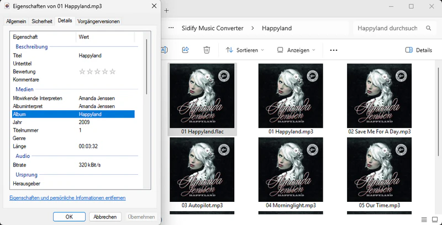Click the Übernehmen button
Screen dimensions: 442x225
(141, 217)
